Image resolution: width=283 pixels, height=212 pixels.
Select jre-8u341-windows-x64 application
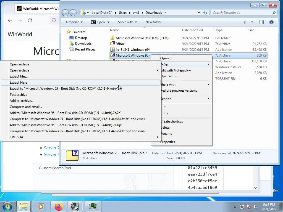pos(132,50)
